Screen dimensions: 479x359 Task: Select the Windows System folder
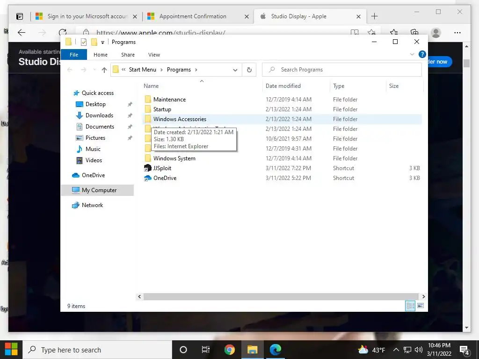pos(174,158)
